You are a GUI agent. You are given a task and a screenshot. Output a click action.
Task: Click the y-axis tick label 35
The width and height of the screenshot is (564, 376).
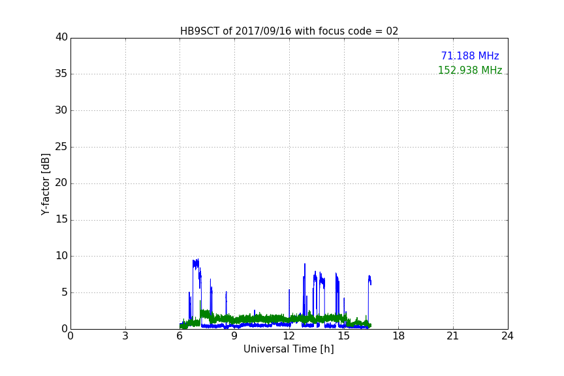click(61, 74)
